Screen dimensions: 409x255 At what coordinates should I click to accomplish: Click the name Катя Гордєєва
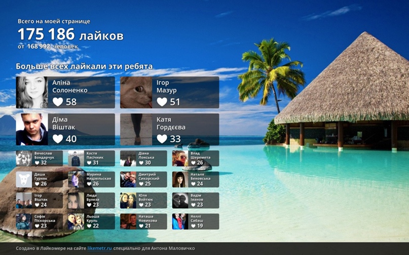click(x=171, y=124)
